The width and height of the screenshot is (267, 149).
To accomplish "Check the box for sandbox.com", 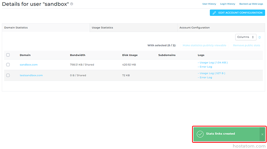I will pos(8,65).
